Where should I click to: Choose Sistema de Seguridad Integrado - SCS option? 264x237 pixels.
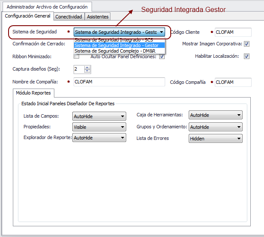113,40
